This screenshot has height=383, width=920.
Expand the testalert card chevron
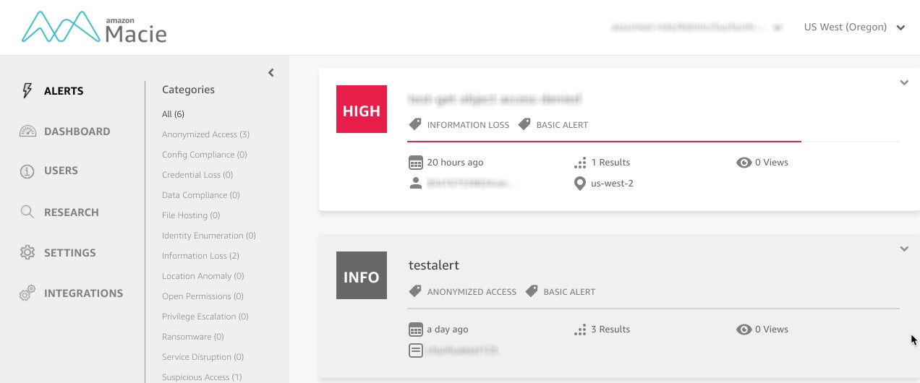(903, 249)
